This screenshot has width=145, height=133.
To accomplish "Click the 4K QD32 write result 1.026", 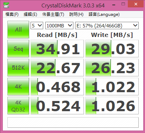I will click(112, 106).
